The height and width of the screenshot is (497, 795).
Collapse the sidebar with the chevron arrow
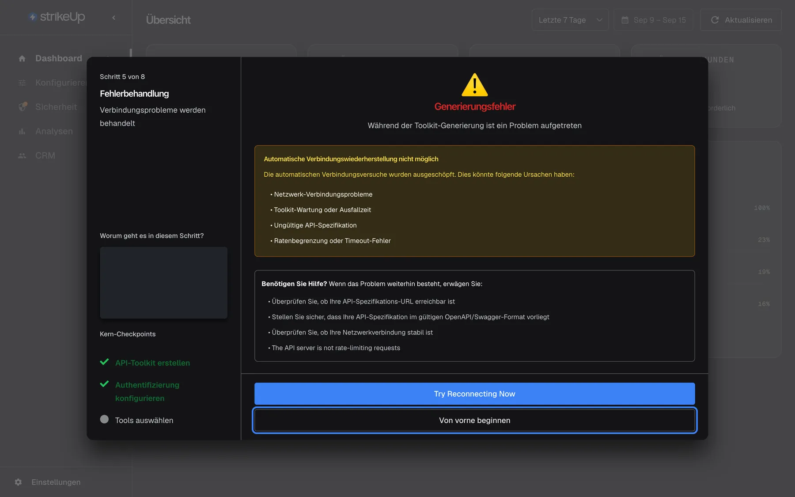(x=114, y=18)
